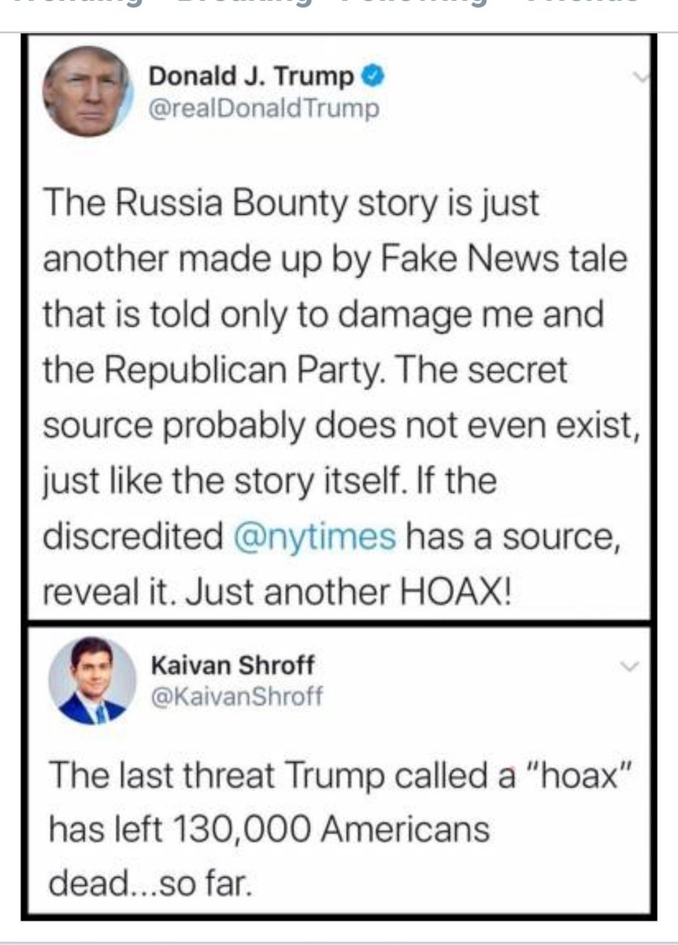
Task: Expand the Trump tweet options chevron
Action: tap(643, 77)
